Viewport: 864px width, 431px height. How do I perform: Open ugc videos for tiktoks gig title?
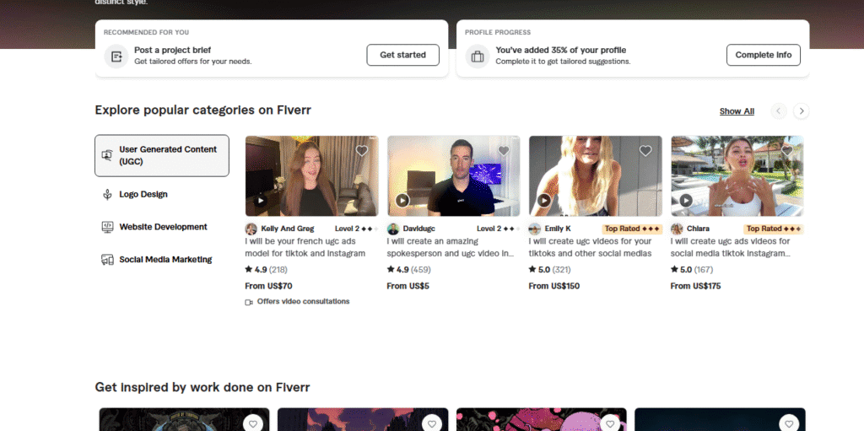[590, 247]
